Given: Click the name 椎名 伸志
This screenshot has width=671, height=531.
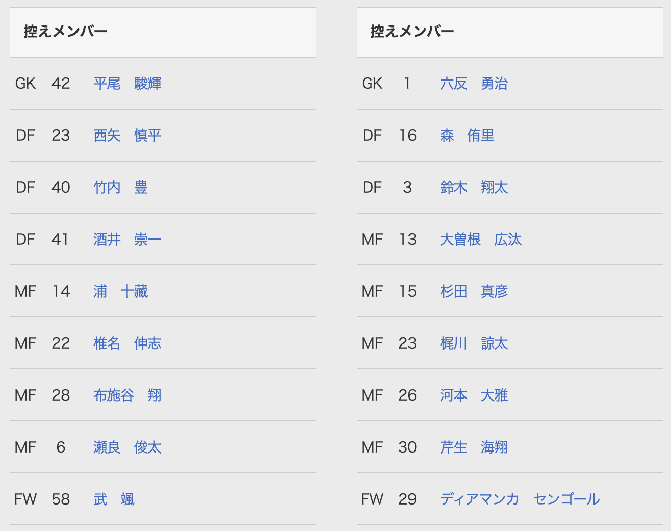Looking at the screenshot, I should point(127,343).
